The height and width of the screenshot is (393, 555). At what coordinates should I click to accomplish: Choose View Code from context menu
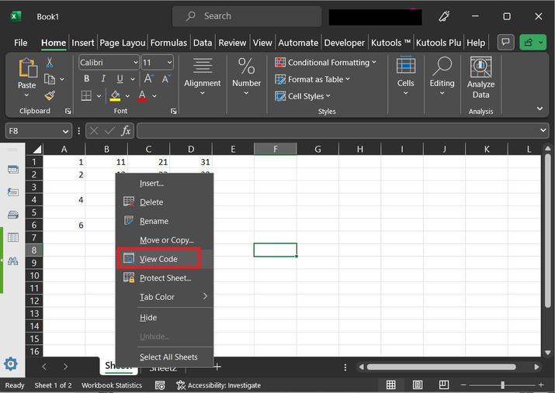tap(158, 259)
